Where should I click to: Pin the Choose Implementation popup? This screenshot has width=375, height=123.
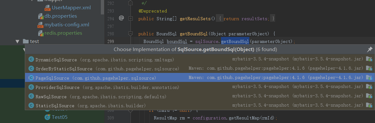pyautogui.click(x=370, y=49)
